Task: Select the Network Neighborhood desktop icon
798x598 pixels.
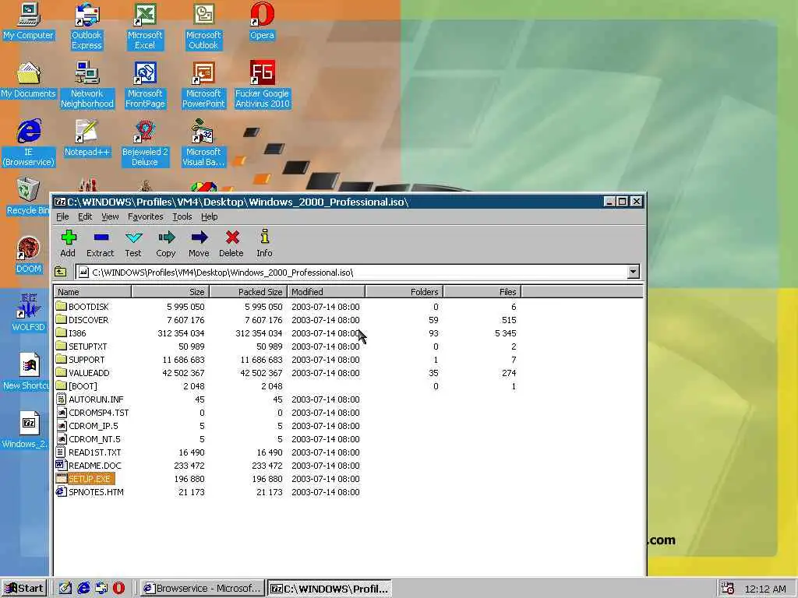Action: [x=87, y=85]
